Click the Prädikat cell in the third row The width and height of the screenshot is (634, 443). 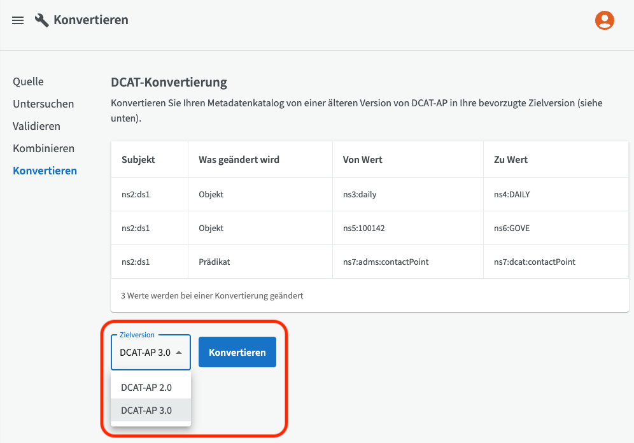coord(215,262)
